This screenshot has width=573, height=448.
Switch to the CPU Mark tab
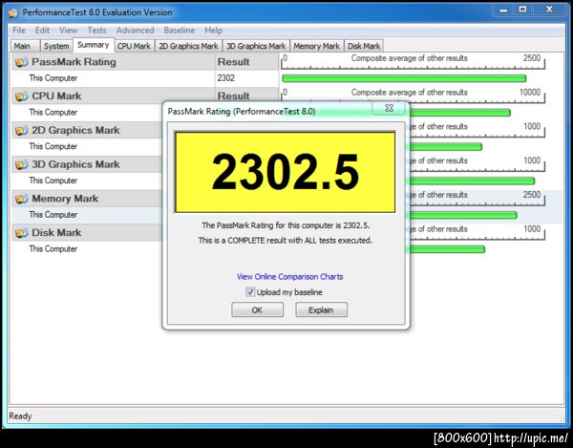click(134, 46)
